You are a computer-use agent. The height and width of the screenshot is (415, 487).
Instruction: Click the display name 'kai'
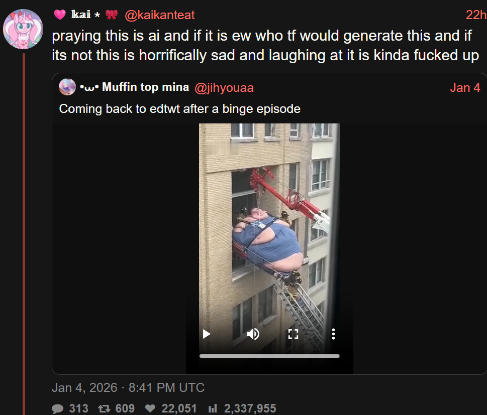(x=81, y=15)
